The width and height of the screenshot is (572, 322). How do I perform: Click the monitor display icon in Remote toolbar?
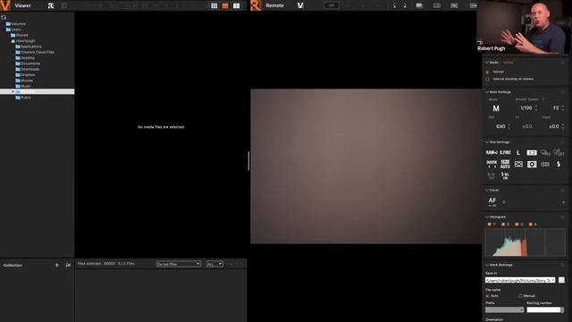point(437,5)
